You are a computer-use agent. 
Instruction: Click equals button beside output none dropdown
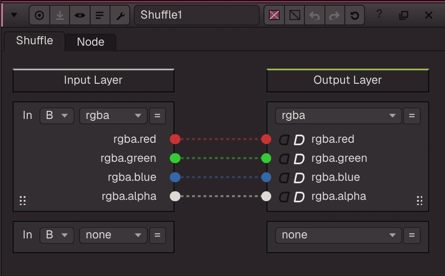(x=412, y=235)
